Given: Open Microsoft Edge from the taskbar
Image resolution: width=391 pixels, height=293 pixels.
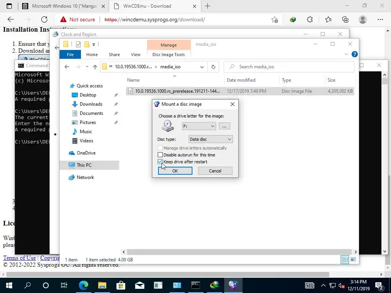Looking at the screenshot, I should (83, 285).
